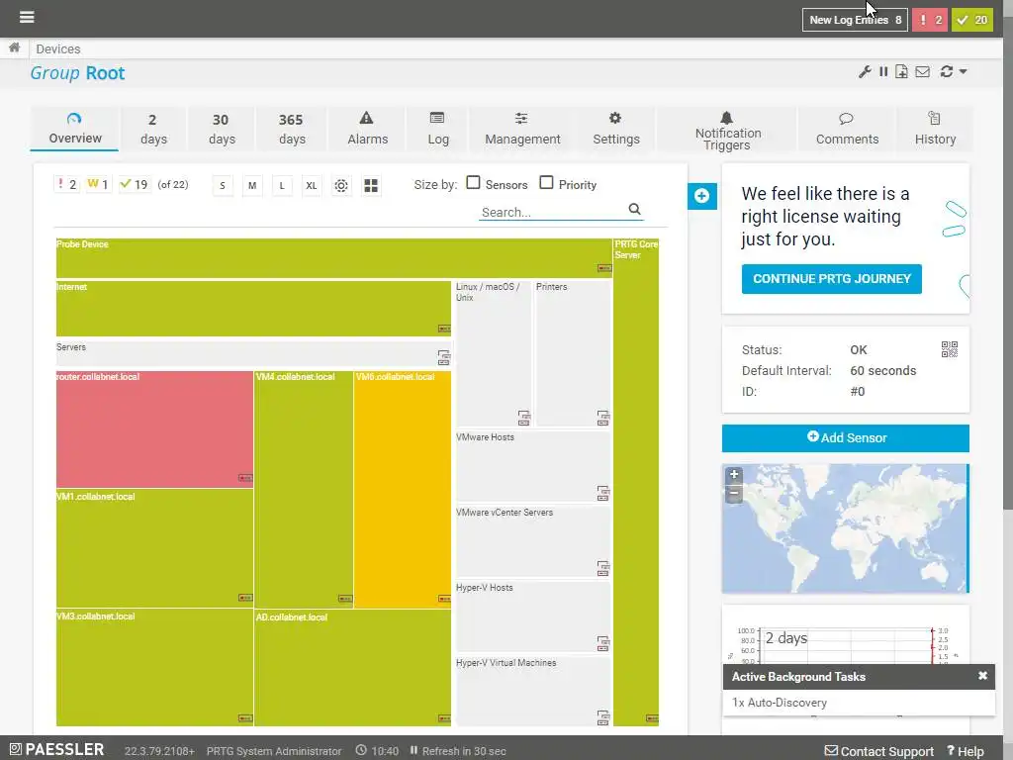Click the blue plus add button

[x=702, y=196]
